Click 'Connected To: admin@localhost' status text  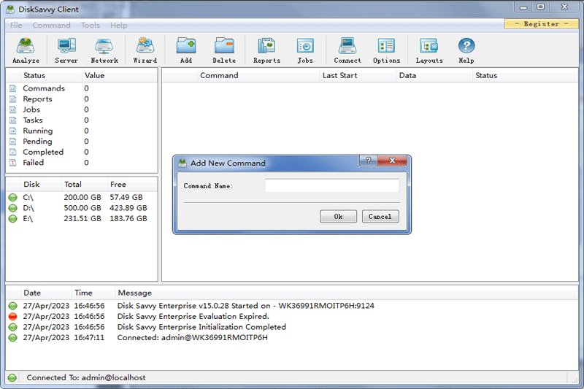[x=86, y=377]
